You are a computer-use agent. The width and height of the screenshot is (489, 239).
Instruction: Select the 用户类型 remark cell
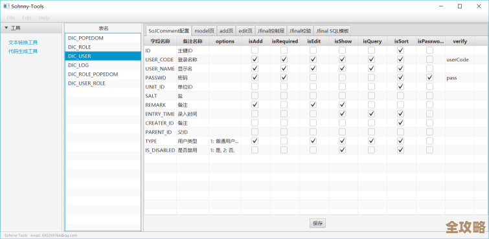[193, 141]
